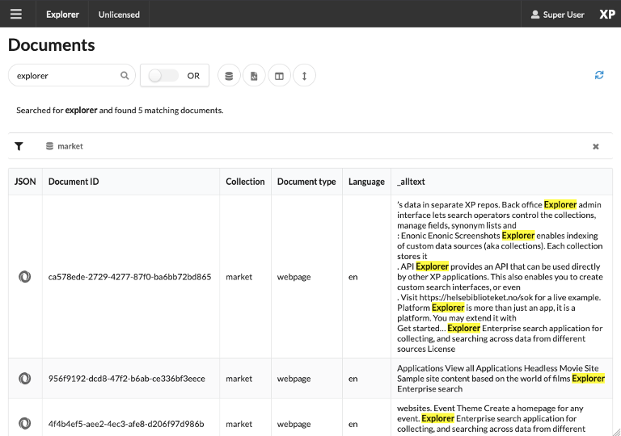Click the market collection filter tag
Image resolution: width=621 pixels, height=436 pixels.
(x=64, y=146)
